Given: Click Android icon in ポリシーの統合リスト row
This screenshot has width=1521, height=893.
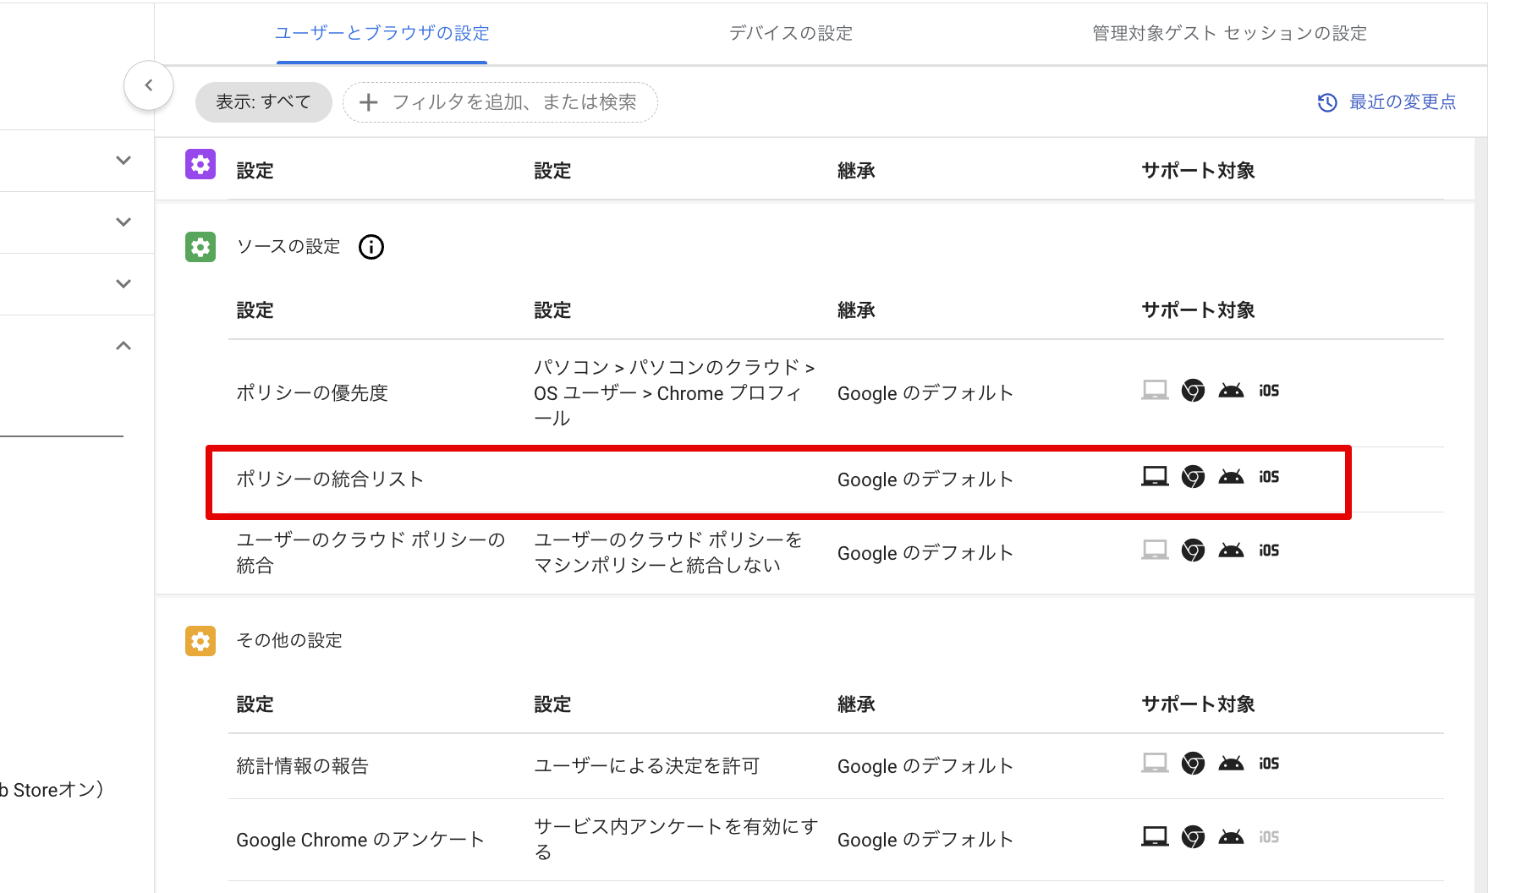Looking at the screenshot, I should [1231, 477].
